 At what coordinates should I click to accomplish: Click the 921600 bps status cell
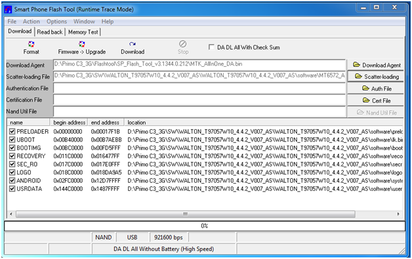tap(168, 237)
